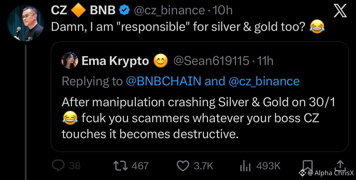
Task: Click the @Sean619115 handle
Action: click(x=211, y=61)
